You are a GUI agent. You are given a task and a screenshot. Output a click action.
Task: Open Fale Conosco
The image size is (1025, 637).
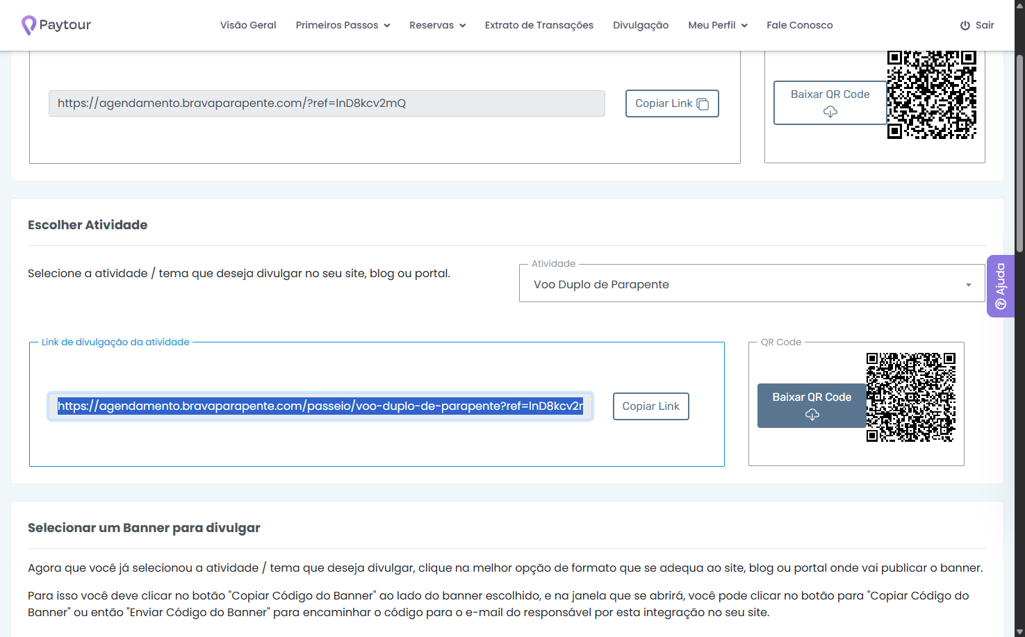tap(800, 25)
